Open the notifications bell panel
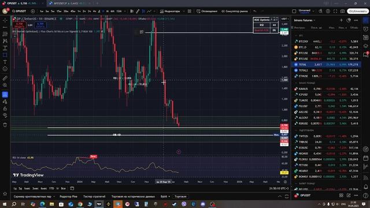Viewport: 370px width, 208px height. click(365, 187)
